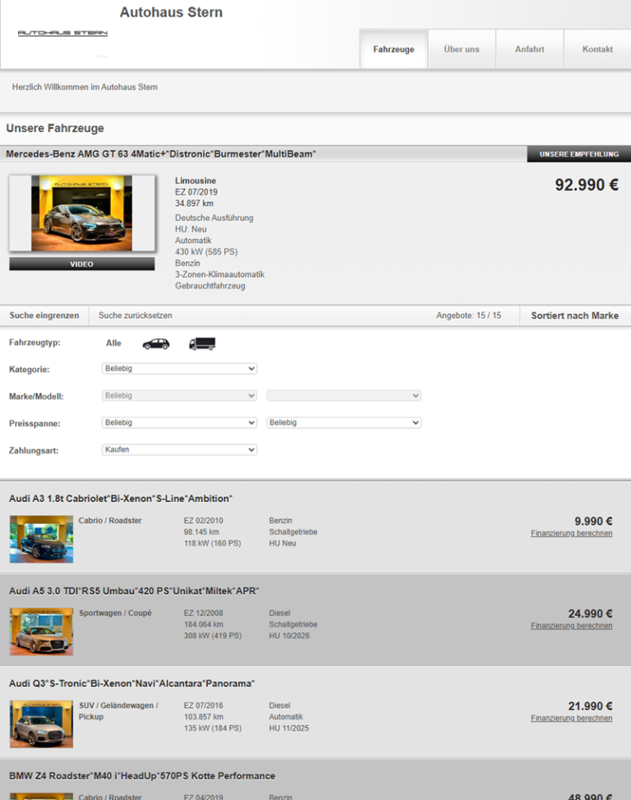Image resolution: width=631 pixels, height=800 pixels.
Task: Play the VIDEO for Mercedes-Benz AMG GT
Action: 81,264
